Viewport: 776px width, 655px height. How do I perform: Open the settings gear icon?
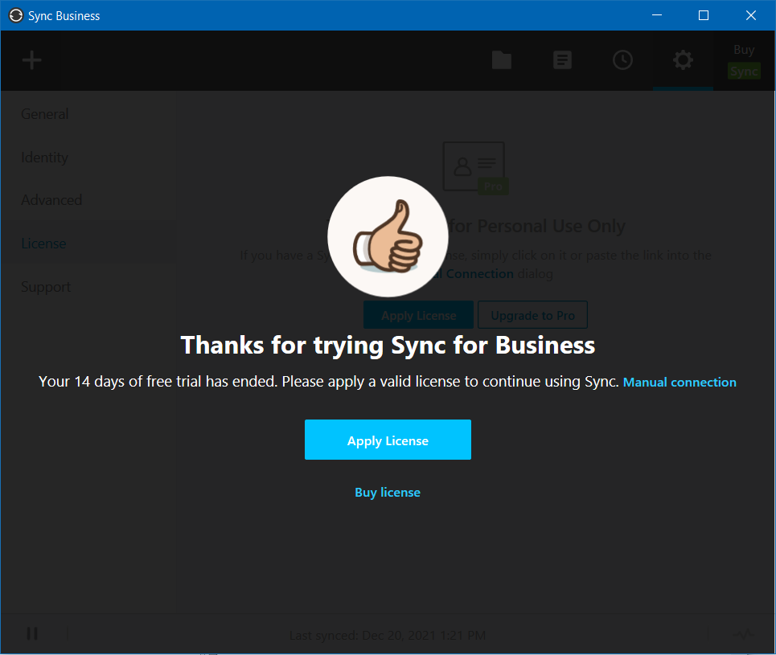683,60
